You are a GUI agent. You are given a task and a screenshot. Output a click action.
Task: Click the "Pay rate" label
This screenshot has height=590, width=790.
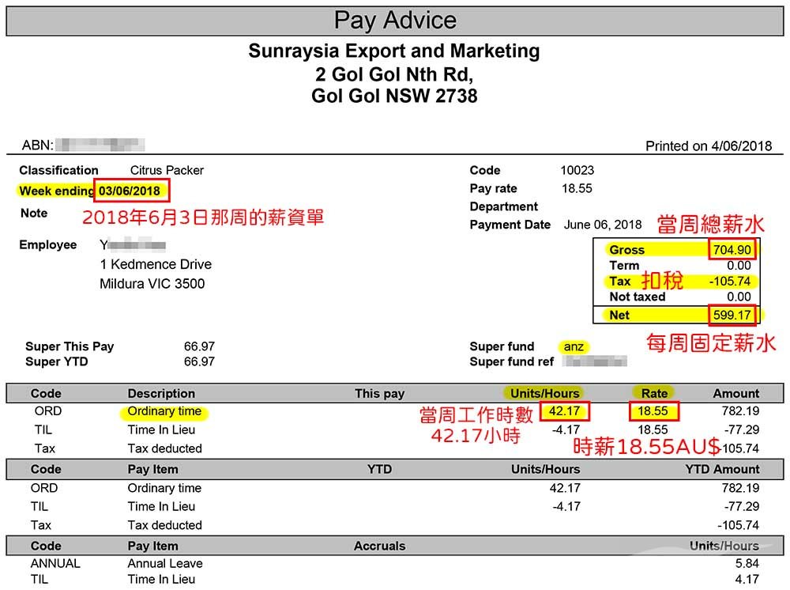coord(493,188)
